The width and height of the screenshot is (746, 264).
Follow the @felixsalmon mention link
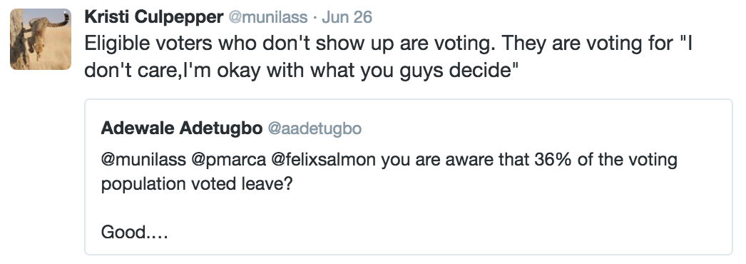coord(324,160)
